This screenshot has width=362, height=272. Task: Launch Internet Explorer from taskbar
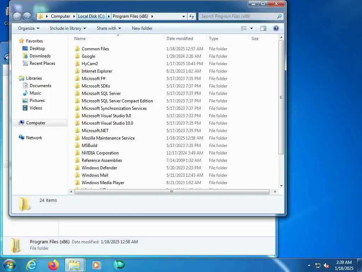click(x=31, y=265)
